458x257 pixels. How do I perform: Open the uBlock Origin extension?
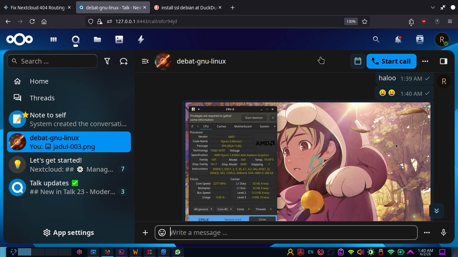pyautogui.click(x=424, y=21)
